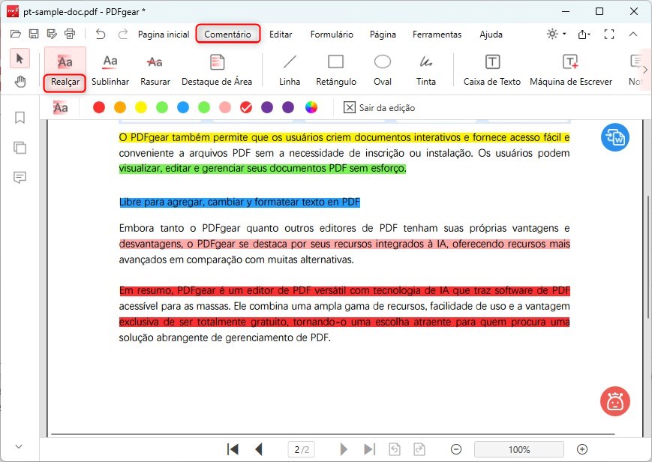Activate the Caixa de Texto tool
Viewport: 652px width, 462px height.
pyautogui.click(x=492, y=70)
